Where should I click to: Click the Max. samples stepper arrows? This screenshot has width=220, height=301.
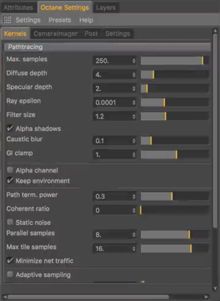(x=134, y=61)
